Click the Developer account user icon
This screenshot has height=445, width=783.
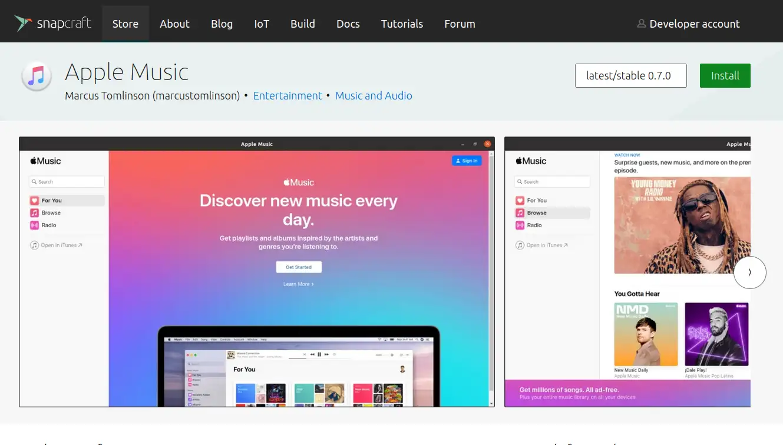(x=642, y=24)
